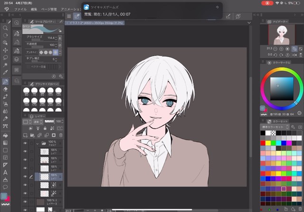Toggle visibility of the folder layer
Image resolution: width=304 pixels, height=212 pixels.
pos(26,143)
